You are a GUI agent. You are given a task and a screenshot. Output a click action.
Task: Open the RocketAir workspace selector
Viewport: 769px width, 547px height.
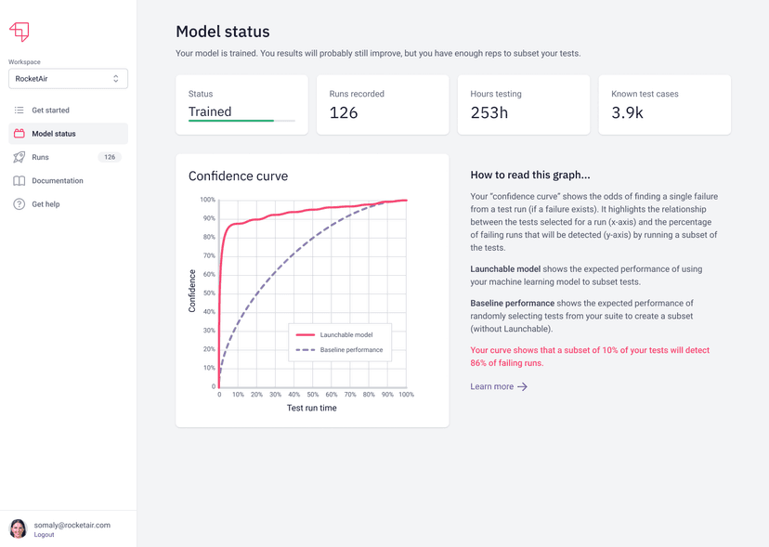68,78
